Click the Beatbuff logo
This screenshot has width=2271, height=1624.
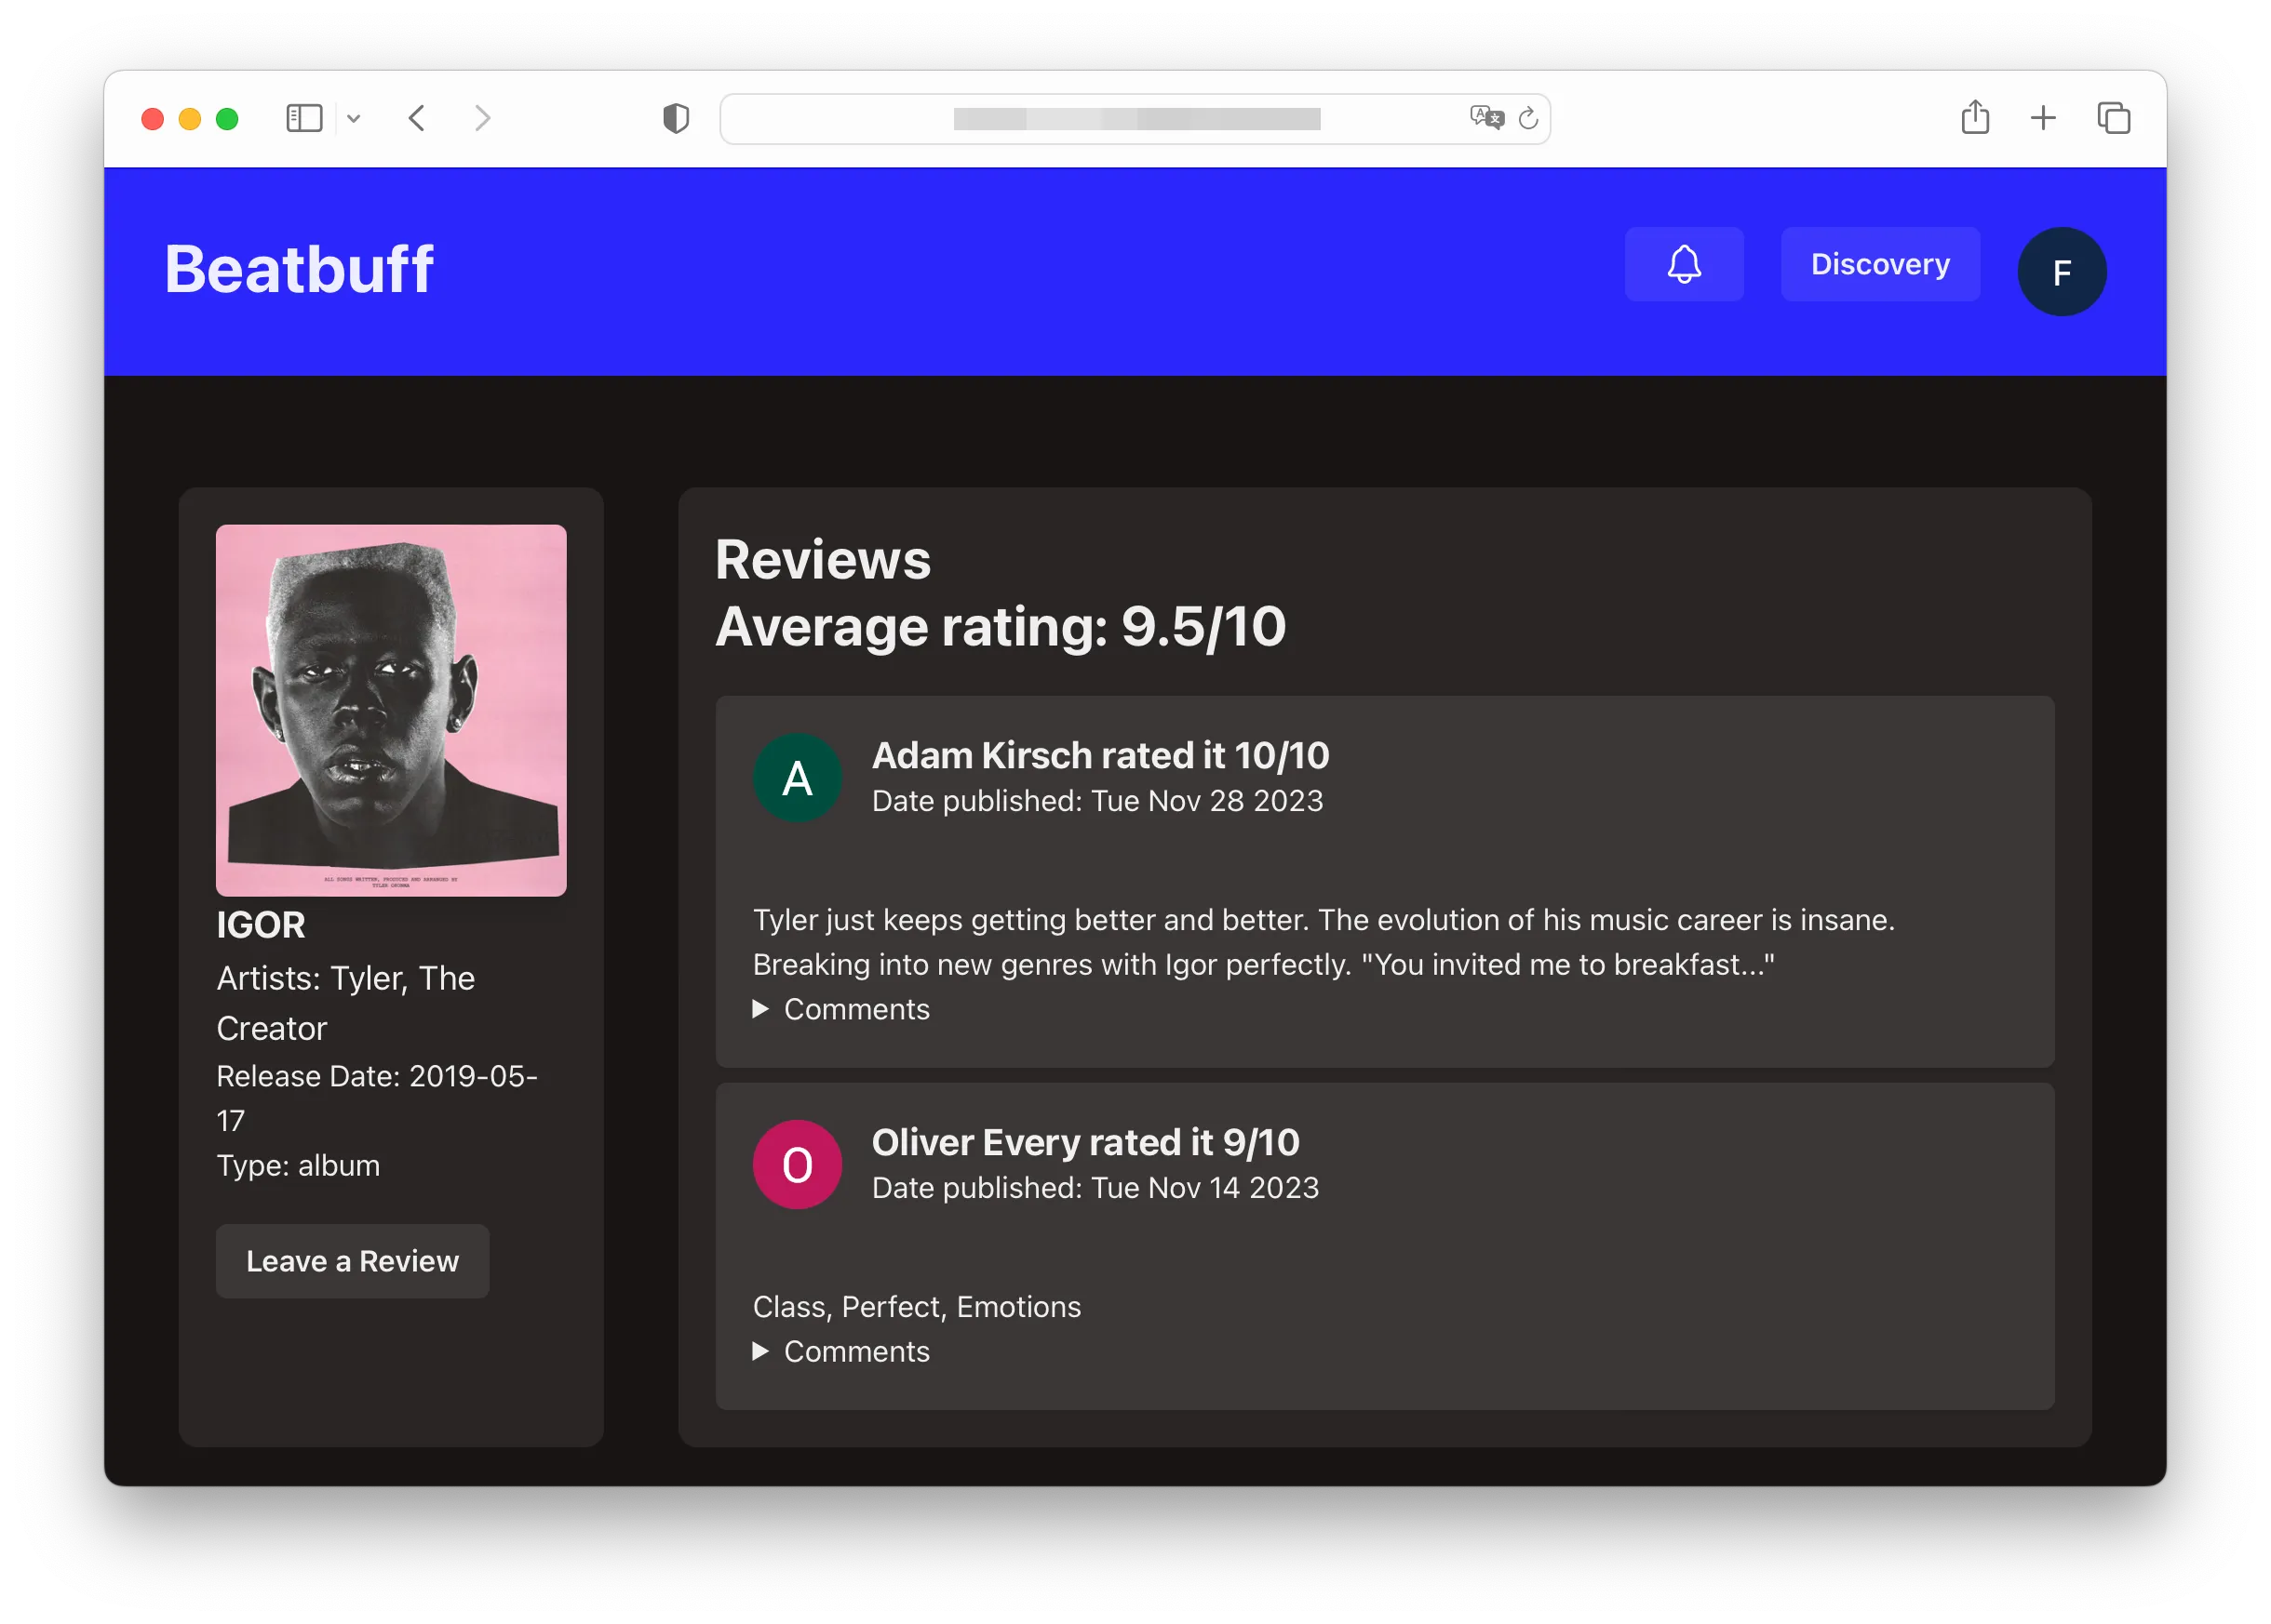pos(299,268)
